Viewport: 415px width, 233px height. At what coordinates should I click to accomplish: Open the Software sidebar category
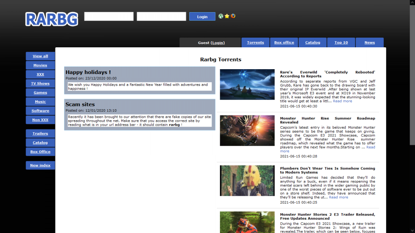tap(41, 111)
